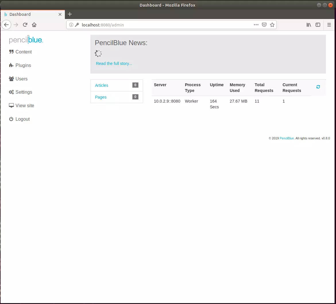The image size is (336, 304).
Task: Click the Process Type column header
Action: (x=193, y=88)
